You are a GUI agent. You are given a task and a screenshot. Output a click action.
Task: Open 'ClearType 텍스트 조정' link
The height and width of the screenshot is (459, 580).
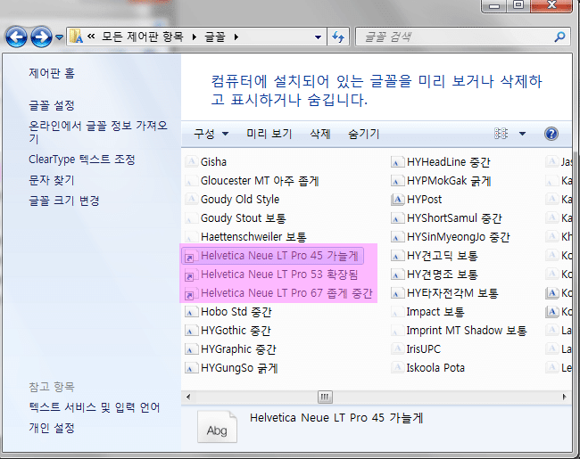coord(82,160)
